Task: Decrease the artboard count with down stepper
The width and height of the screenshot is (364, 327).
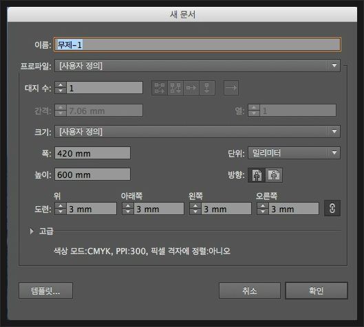Action: tap(61, 91)
